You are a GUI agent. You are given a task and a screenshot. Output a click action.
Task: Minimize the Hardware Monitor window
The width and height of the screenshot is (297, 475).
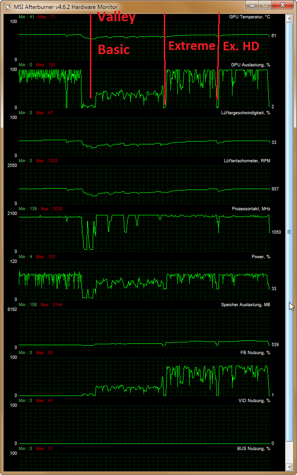252,5
